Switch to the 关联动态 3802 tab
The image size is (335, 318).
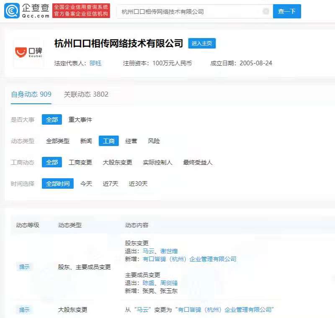click(86, 94)
